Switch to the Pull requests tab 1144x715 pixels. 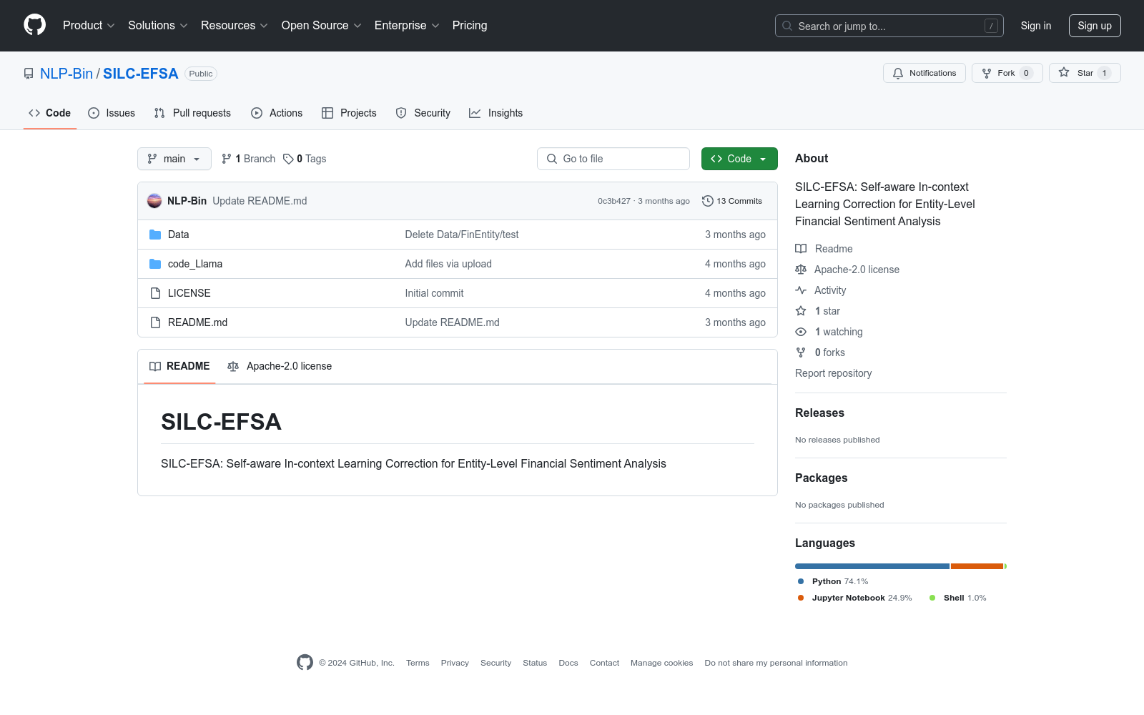(x=192, y=113)
